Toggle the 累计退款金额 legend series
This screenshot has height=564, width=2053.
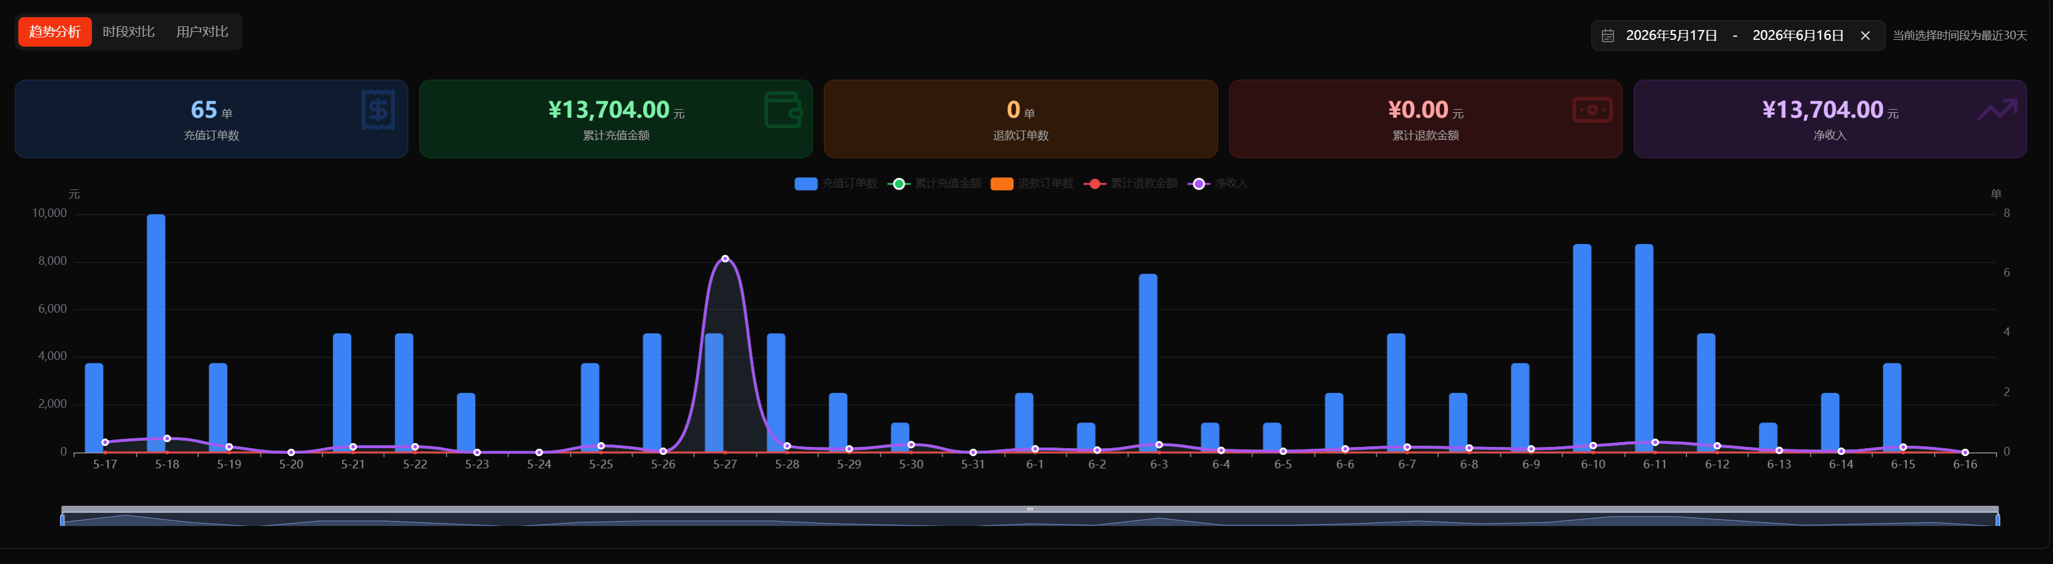[x=1130, y=184]
